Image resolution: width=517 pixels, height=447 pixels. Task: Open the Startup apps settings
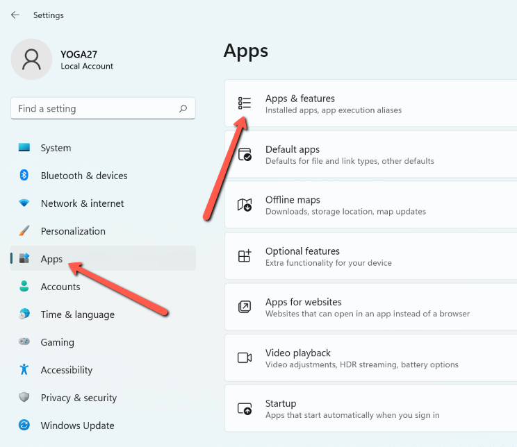[371, 408]
